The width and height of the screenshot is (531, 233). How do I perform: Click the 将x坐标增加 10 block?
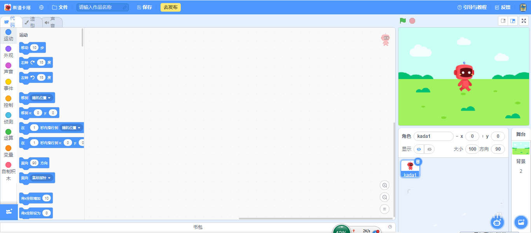pos(36,198)
